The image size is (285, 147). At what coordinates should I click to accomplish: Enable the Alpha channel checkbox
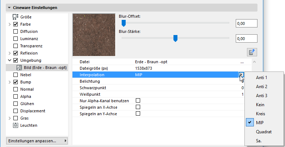click(16, 96)
